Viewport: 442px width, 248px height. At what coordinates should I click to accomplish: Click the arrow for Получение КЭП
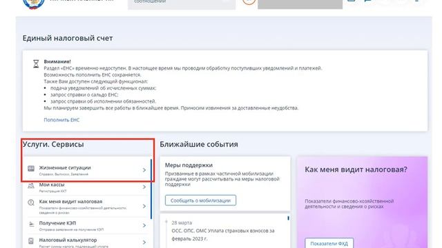pyautogui.click(x=144, y=225)
